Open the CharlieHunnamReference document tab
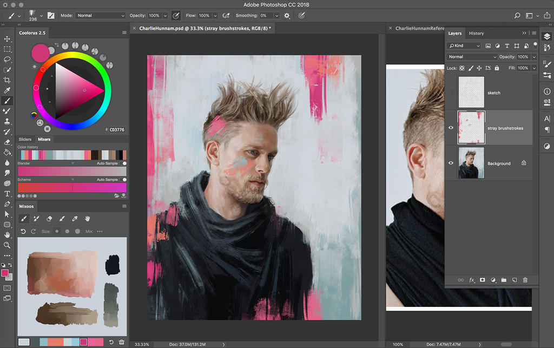 pyautogui.click(x=419, y=28)
